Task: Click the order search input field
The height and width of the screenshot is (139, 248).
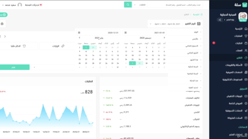Action: click(175, 5)
